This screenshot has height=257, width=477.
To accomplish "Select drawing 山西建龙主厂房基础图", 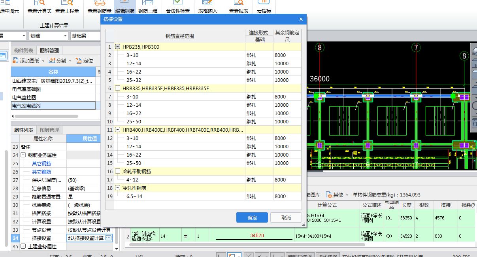I will (x=53, y=81).
